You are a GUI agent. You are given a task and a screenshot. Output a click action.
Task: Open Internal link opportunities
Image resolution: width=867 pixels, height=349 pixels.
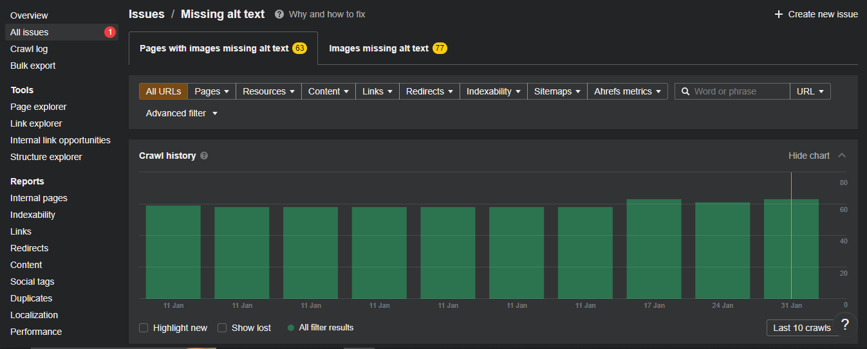click(x=61, y=140)
